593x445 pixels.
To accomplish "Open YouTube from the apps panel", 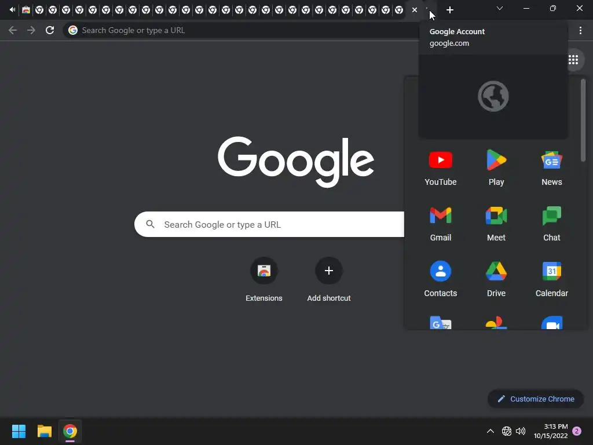I will pos(440,169).
